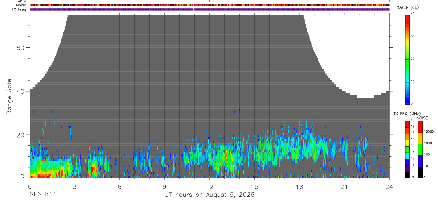Click the 40 dB label on power scale
The image size is (438, 202).
click(x=413, y=14)
